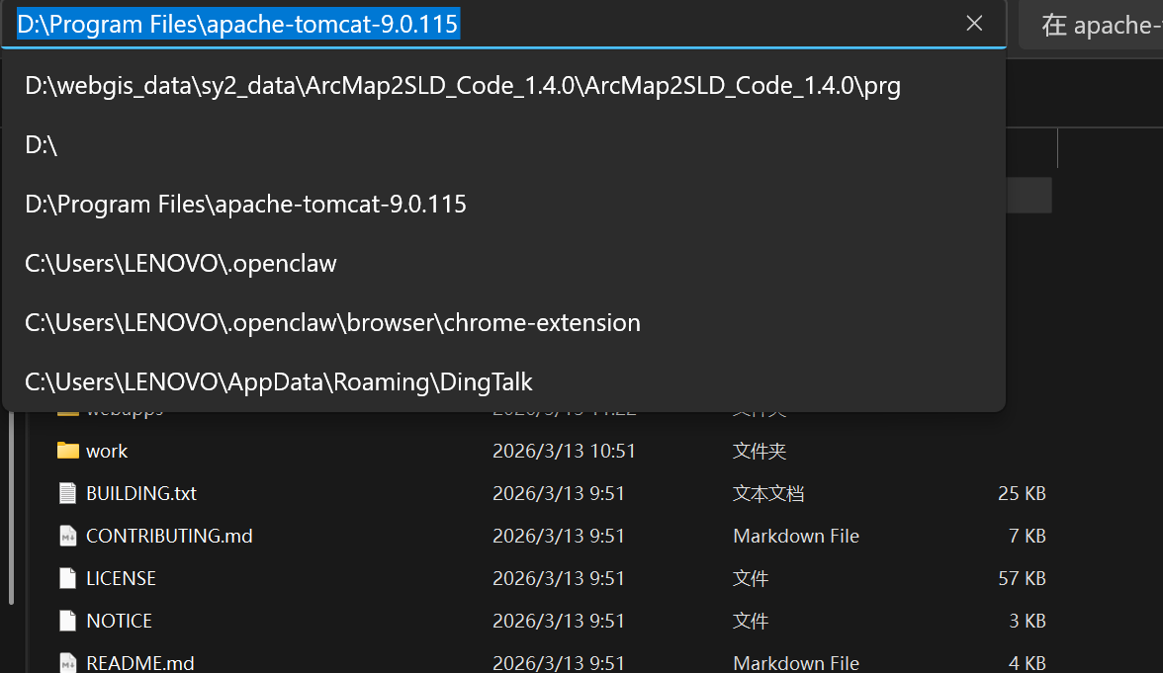Select the NOTICE file name
This screenshot has width=1163, height=673.
(x=119, y=621)
